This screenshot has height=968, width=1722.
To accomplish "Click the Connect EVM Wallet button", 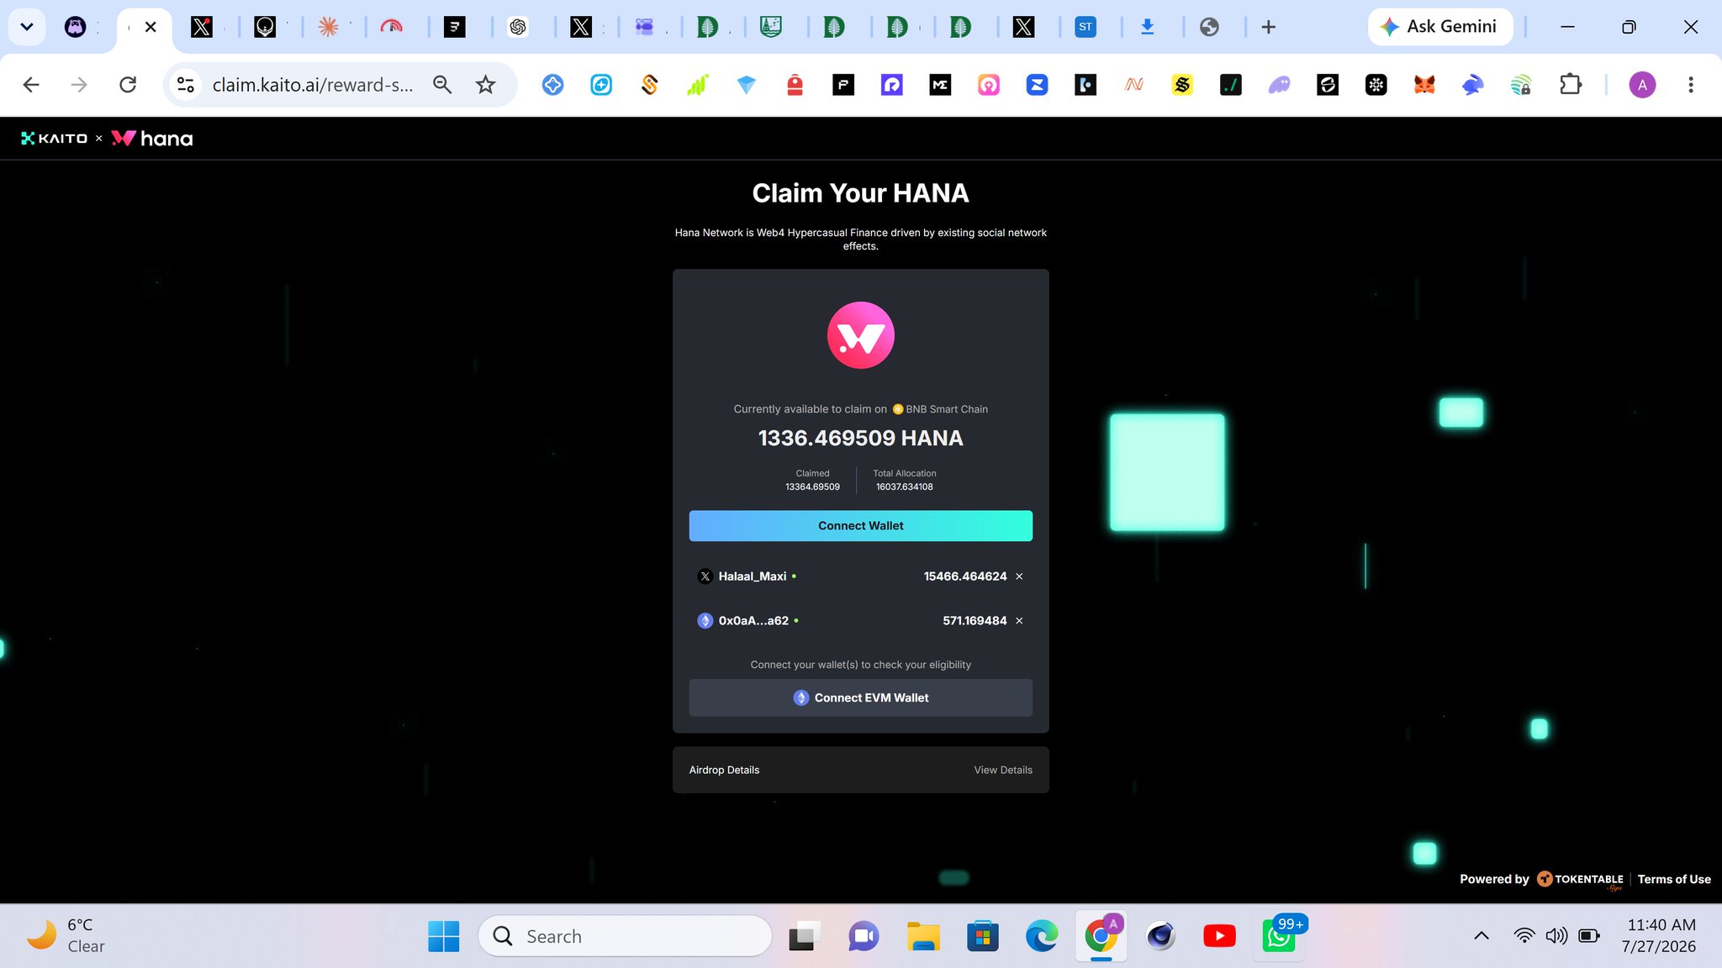I will click(x=860, y=697).
